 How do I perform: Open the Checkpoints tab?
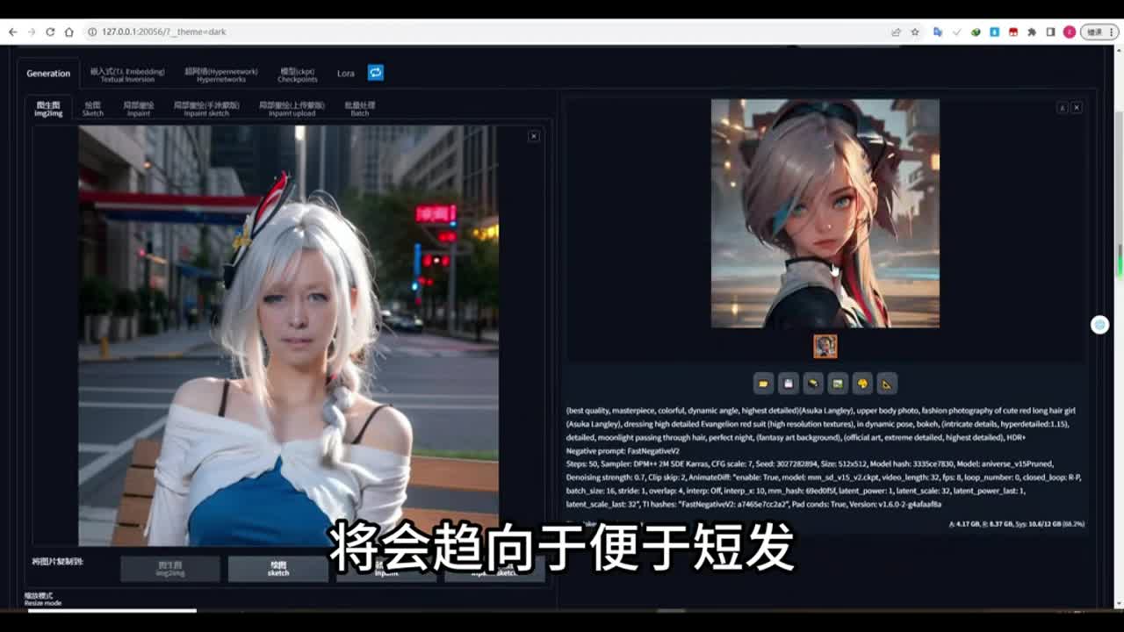point(297,75)
